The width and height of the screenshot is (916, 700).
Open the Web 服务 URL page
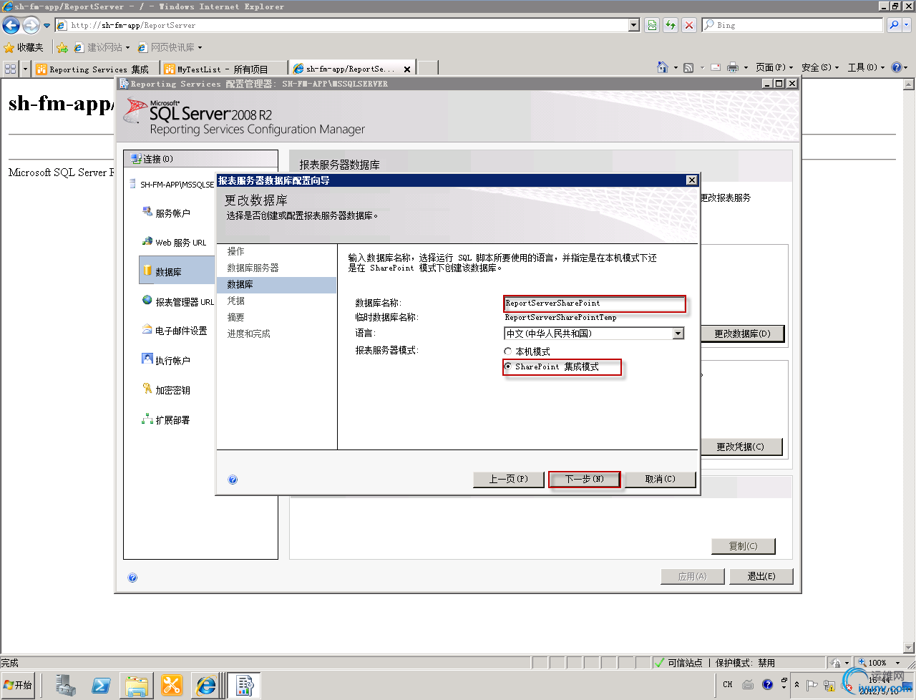[x=180, y=243]
